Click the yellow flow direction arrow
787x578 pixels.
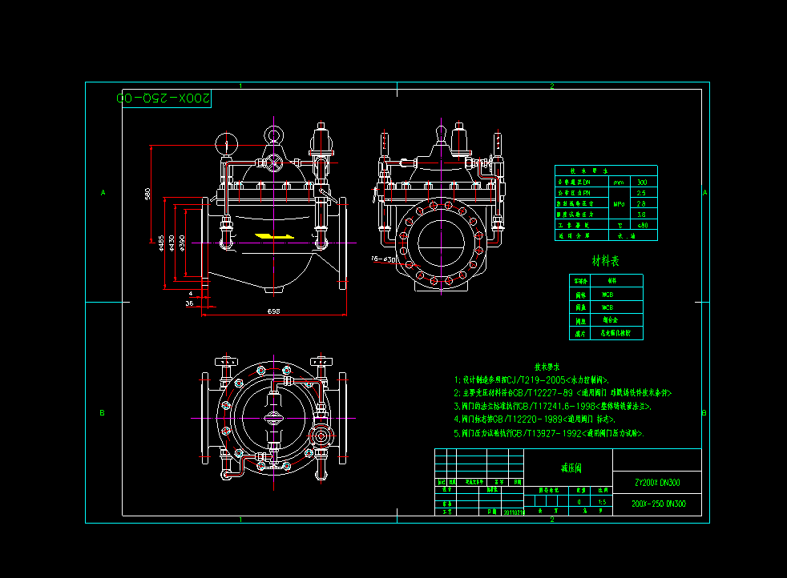point(271,236)
